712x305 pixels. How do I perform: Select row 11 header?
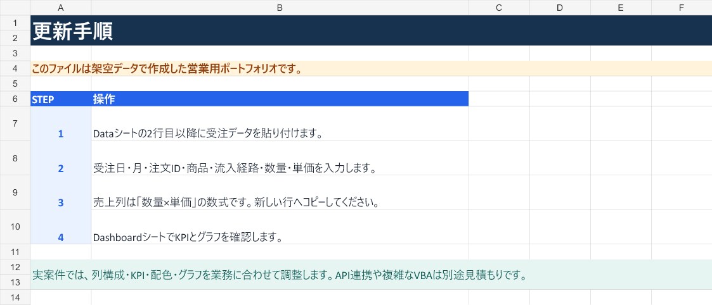(x=15, y=252)
